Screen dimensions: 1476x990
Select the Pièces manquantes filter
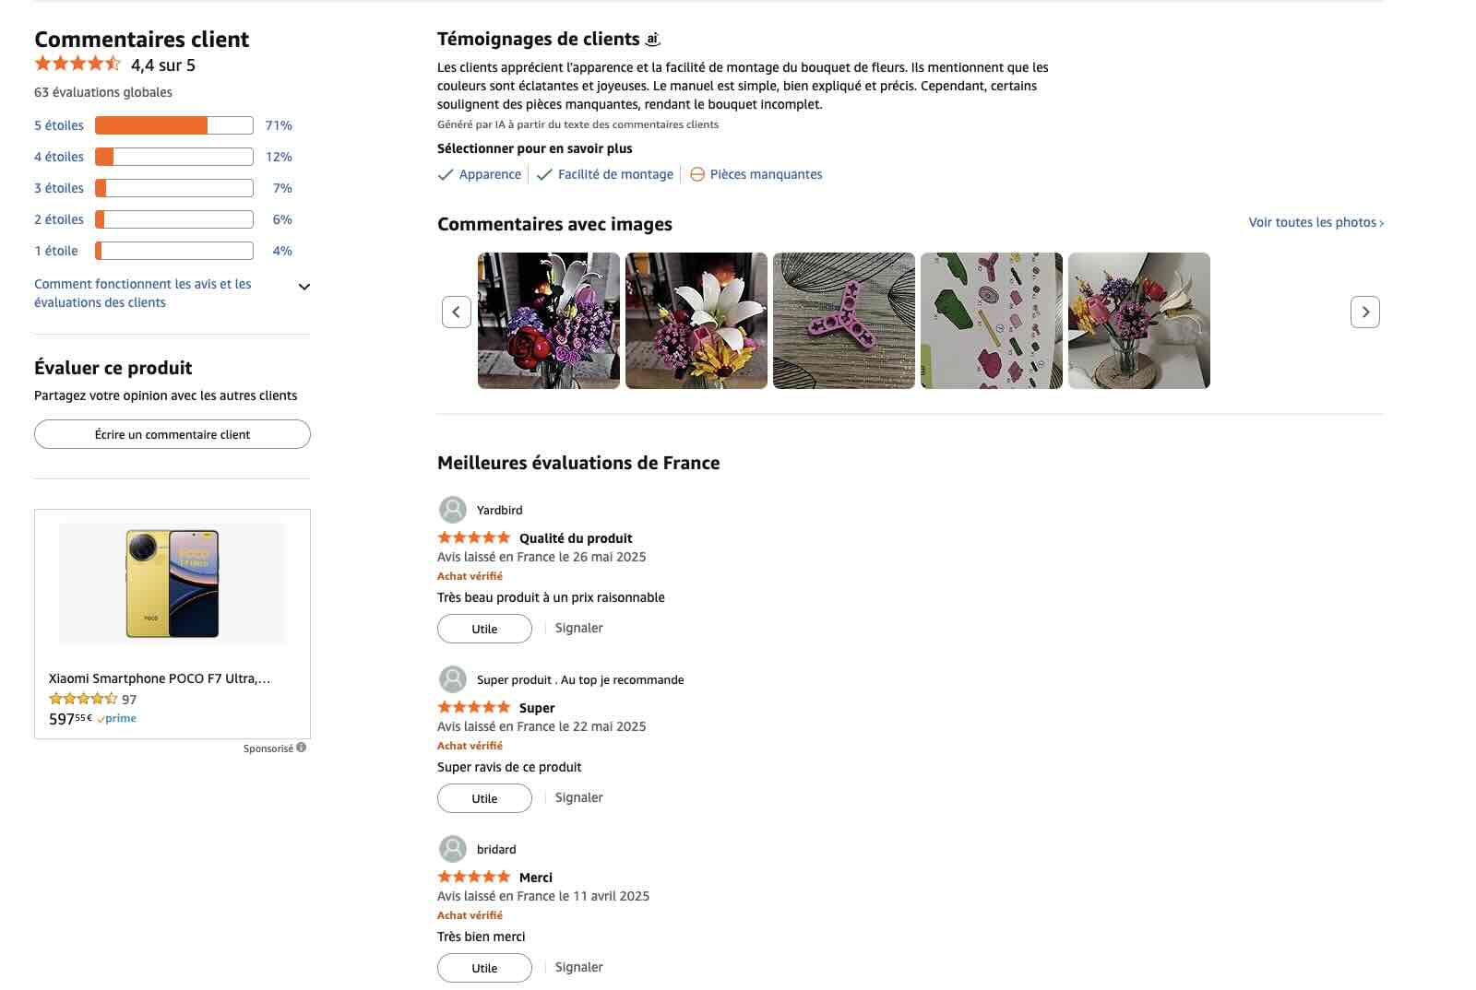point(756,174)
